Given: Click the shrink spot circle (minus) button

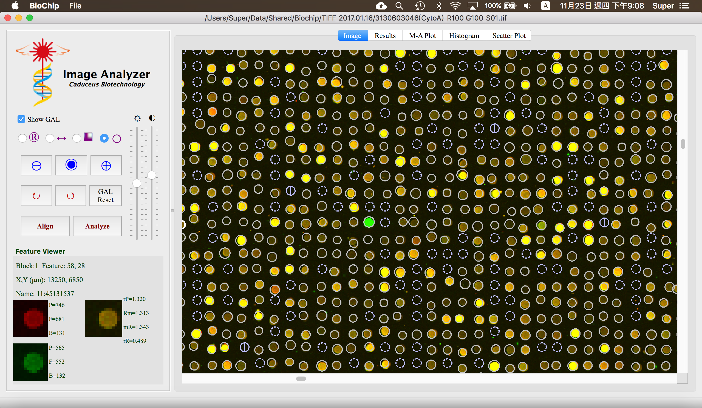Looking at the screenshot, I should coord(36,166).
